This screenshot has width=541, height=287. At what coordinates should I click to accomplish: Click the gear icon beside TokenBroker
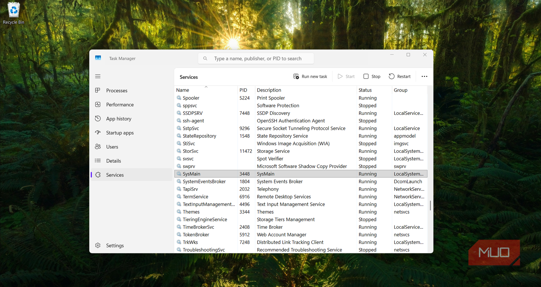[179, 234]
